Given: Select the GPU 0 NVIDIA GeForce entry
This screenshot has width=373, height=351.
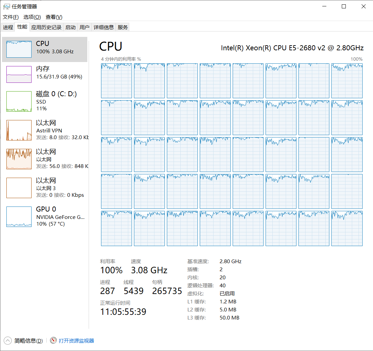Looking at the screenshot, I should tap(45, 217).
